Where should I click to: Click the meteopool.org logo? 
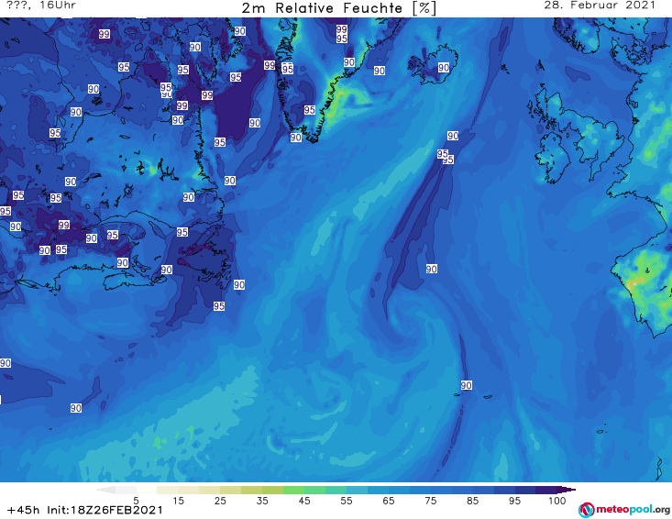tap(624, 510)
